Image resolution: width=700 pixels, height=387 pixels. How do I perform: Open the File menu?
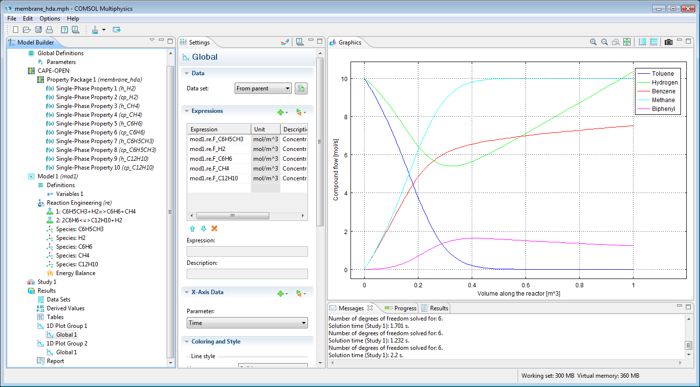pyautogui.click(x=12, y=19)
